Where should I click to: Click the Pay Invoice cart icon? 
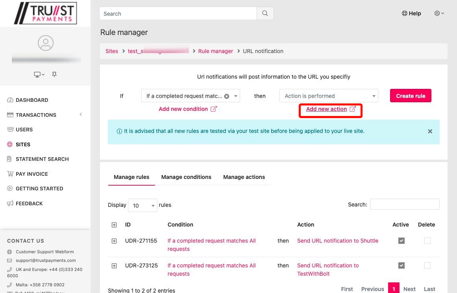(10, 174)
